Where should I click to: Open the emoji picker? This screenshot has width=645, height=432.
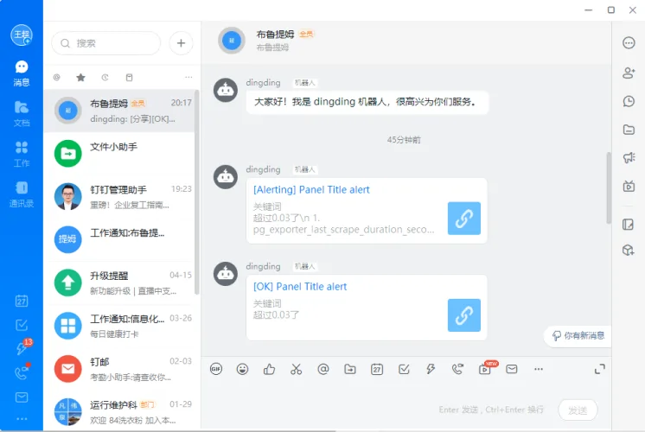pos(243,369)
